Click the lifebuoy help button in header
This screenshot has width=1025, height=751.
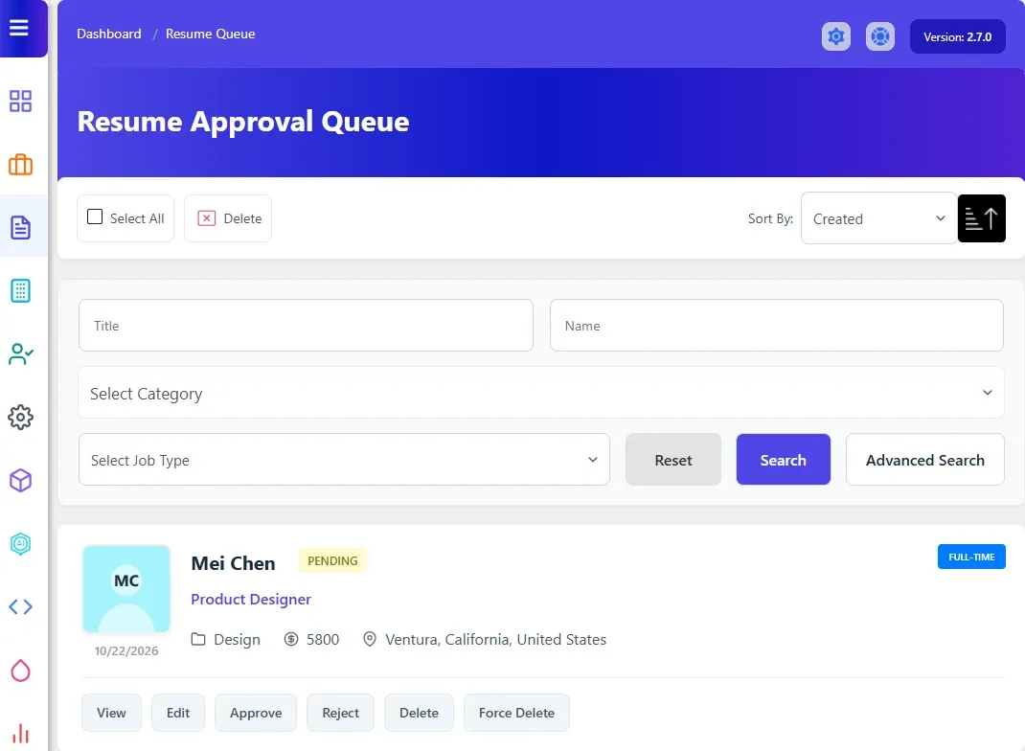pyautogui.click(x=880, y=36)
